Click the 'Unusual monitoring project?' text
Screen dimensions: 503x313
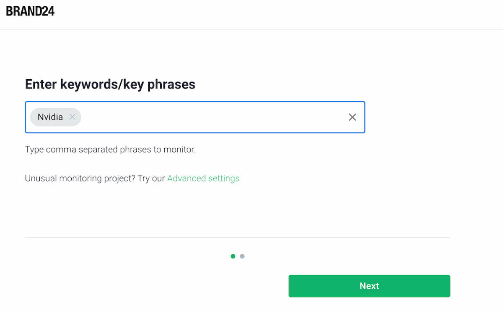80,178
